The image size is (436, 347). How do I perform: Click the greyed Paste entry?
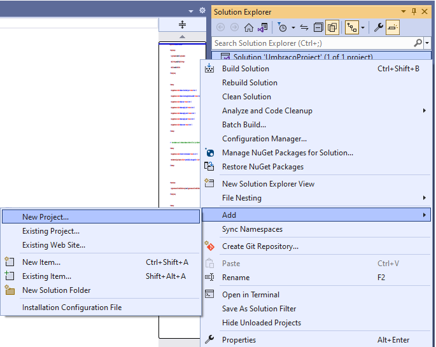point(317,264)
